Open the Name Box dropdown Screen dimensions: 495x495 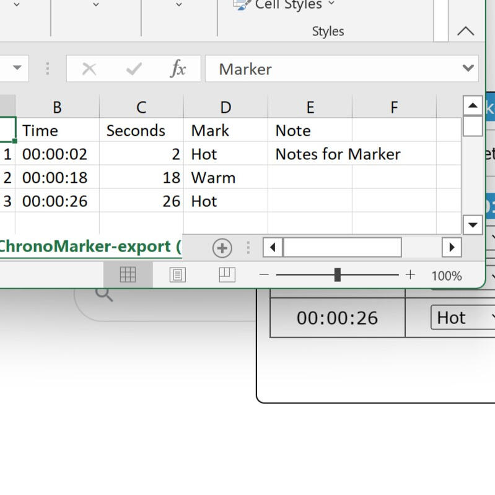point(17,68)
